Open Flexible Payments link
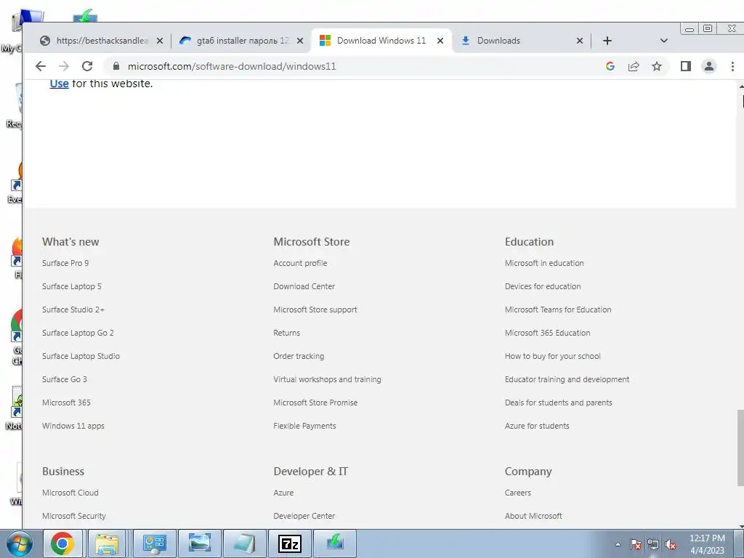Screen dimensions: 744x558 pos(304,426)
